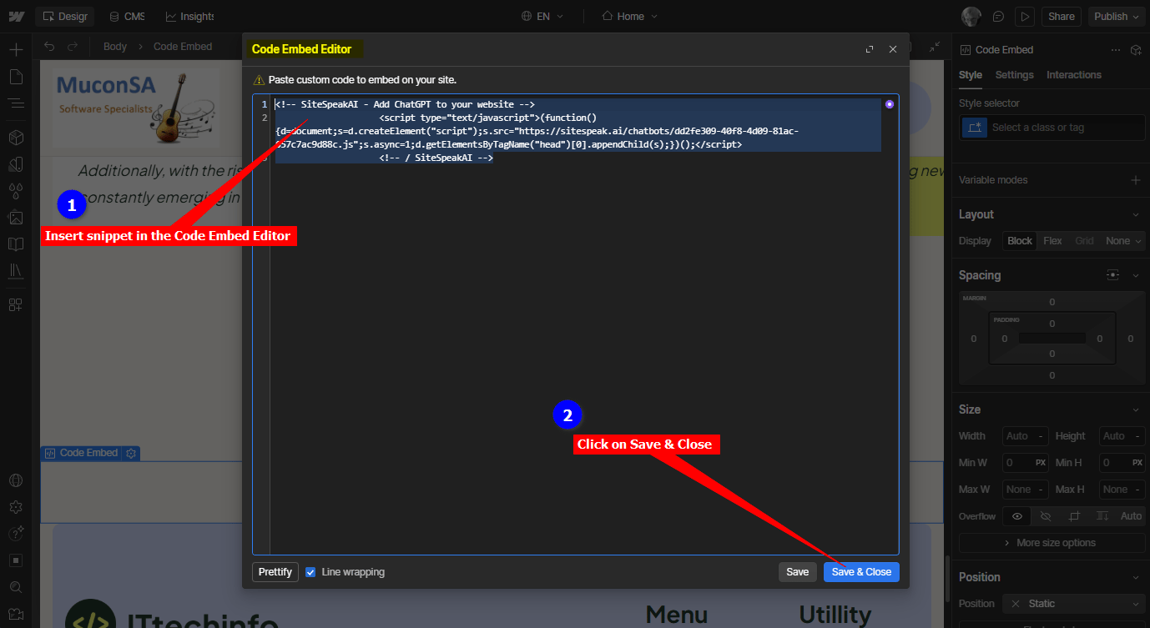Open the Variables droplets icon
This screenshot has width=1150, height=628.
tap(16, 191)
